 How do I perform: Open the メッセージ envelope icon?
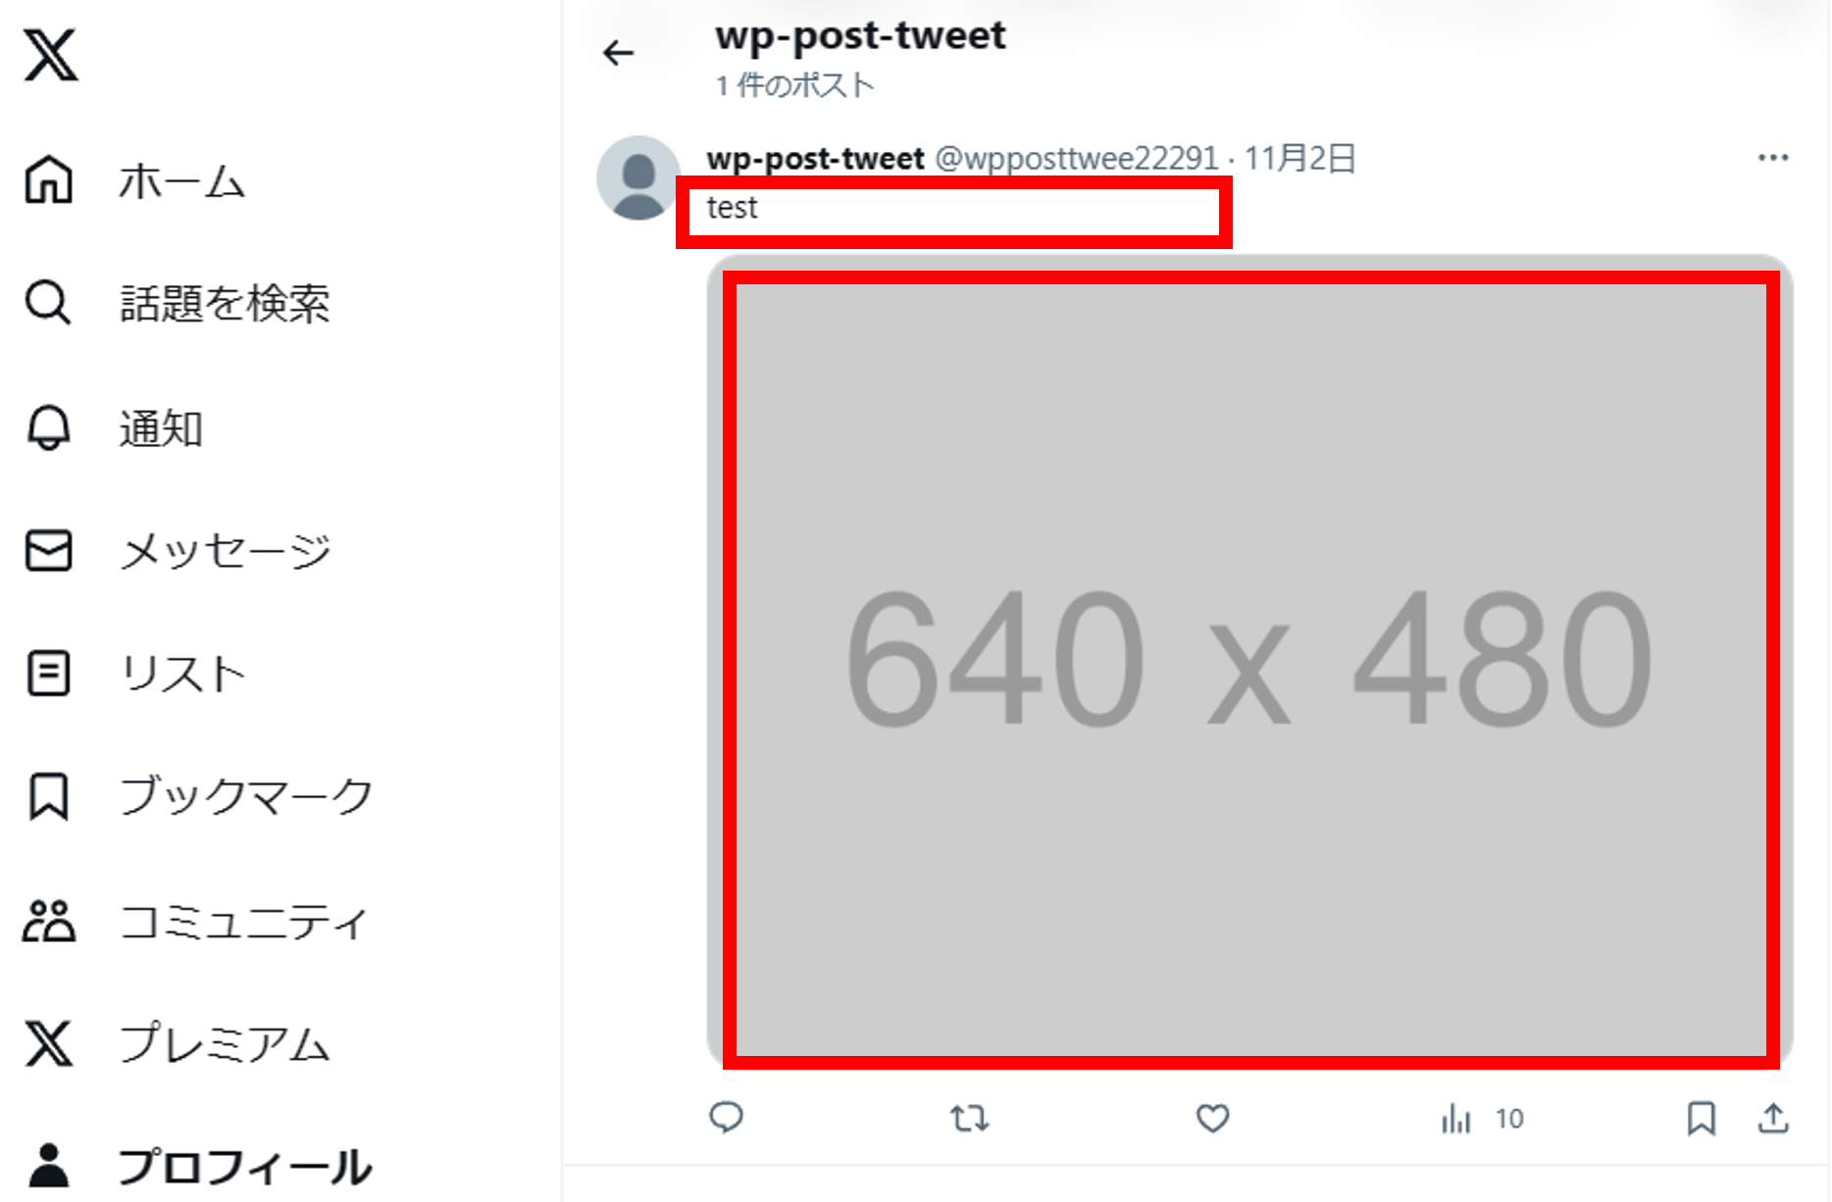pos(49,550)
